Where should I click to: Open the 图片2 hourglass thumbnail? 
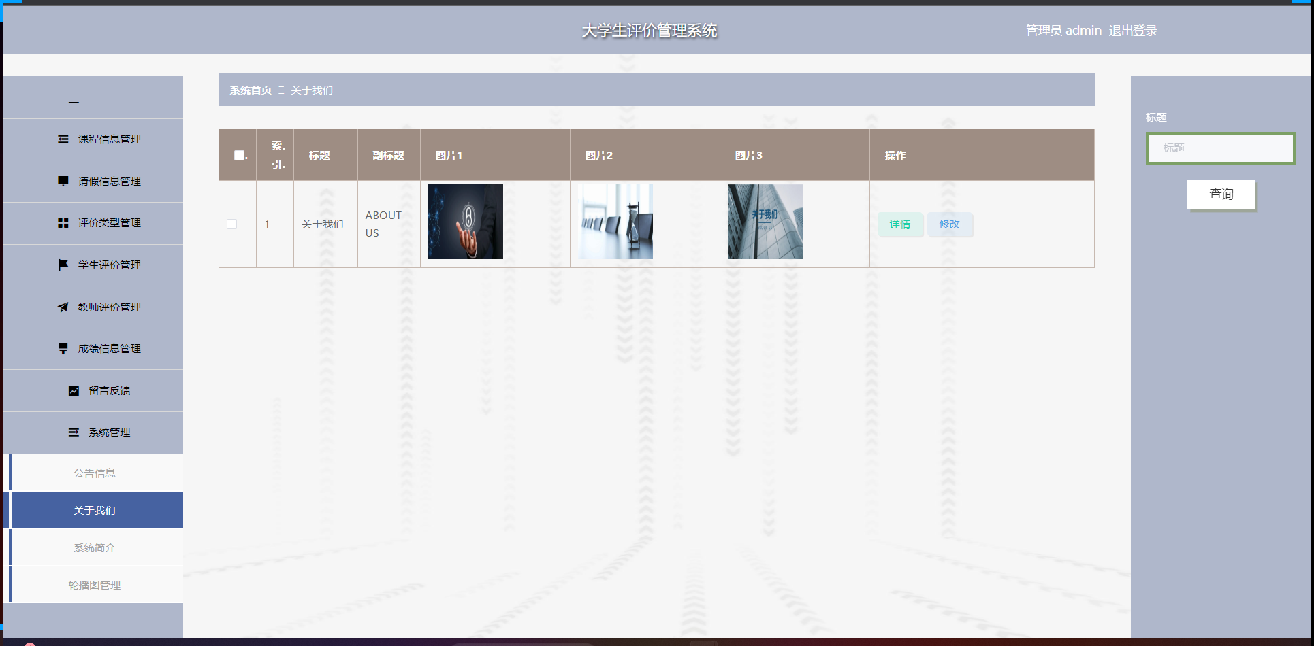tap(615, 222)
